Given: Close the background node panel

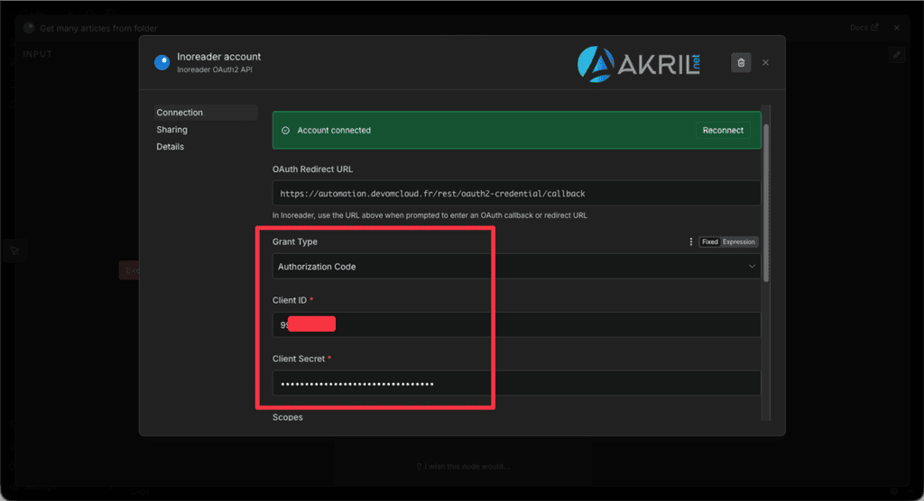Looking at the screenshot, I should [896, 28].
